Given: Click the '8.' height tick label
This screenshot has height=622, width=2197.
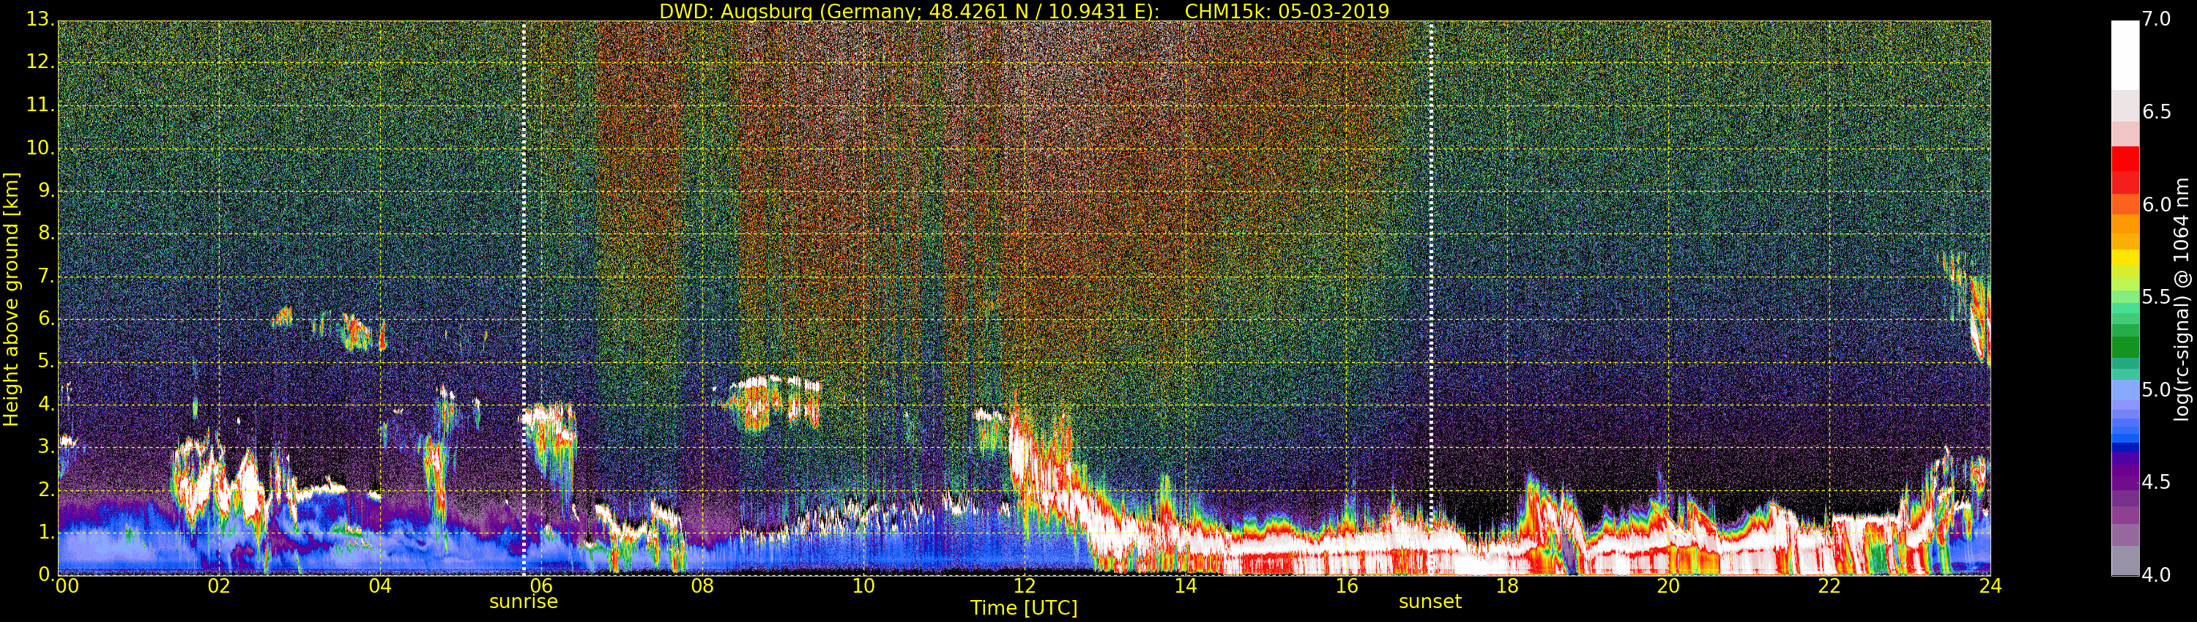Looking at the screenshot, I should point(46,233).
